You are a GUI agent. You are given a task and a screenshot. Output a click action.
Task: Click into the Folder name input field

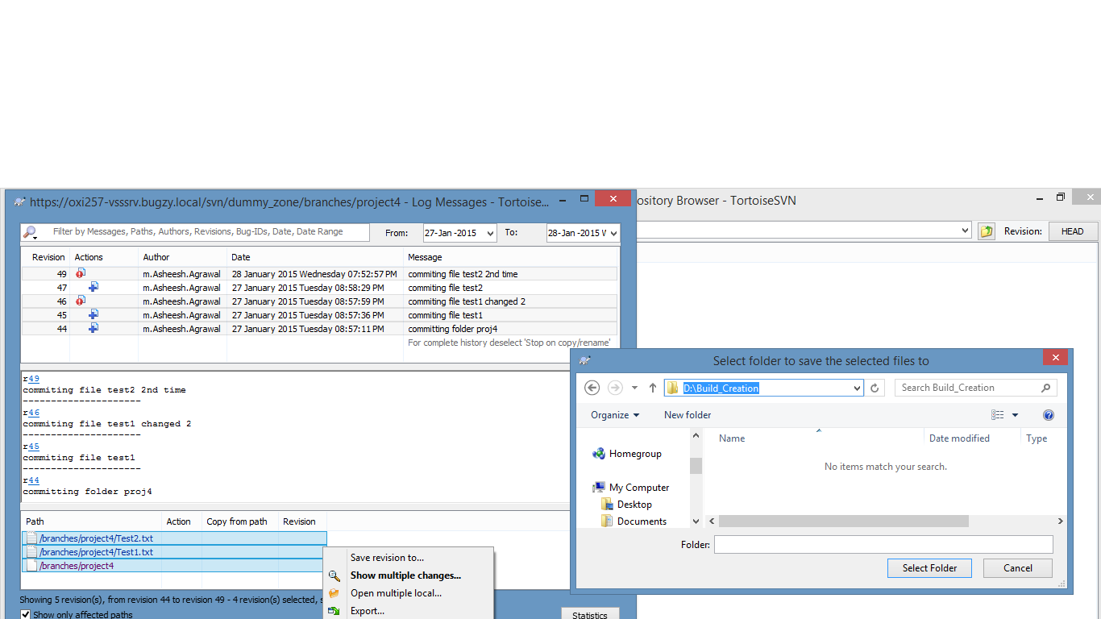[x=883, y=545]
